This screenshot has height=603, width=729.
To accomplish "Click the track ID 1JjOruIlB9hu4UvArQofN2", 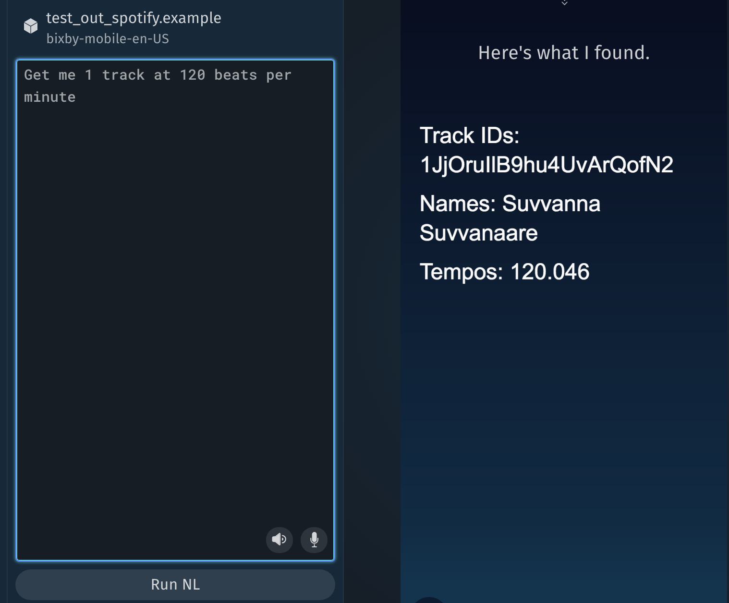I will point(547,165).
